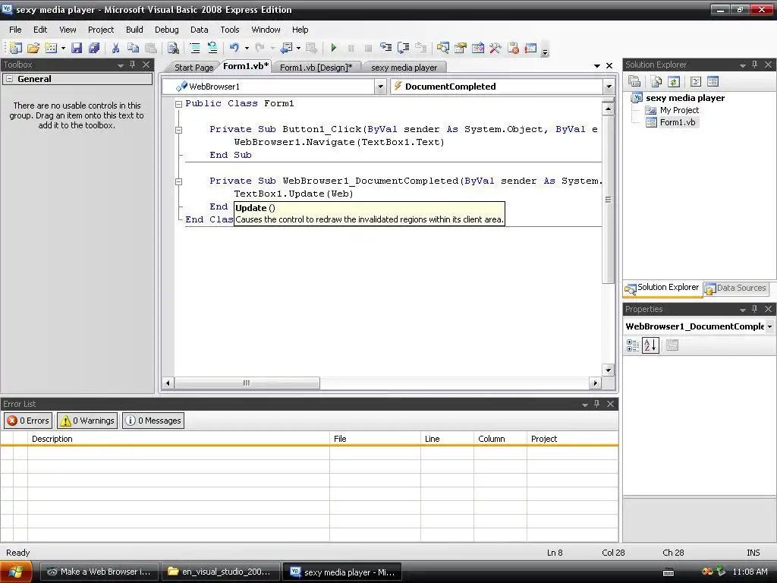This screenshot has width=777, height=583.
Task: Click Show All Files in Solution Explorer
Action: point(656,81)
